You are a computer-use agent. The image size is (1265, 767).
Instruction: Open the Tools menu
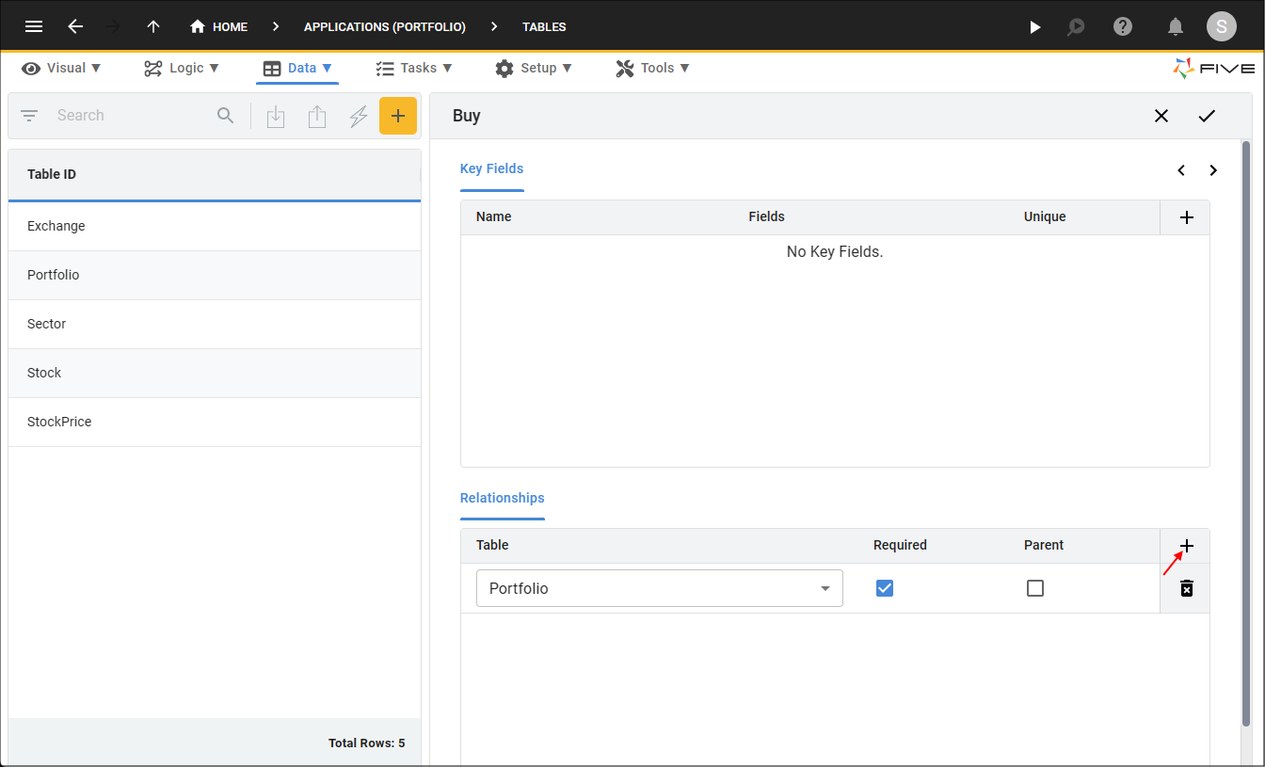click(x=652, y=68)
